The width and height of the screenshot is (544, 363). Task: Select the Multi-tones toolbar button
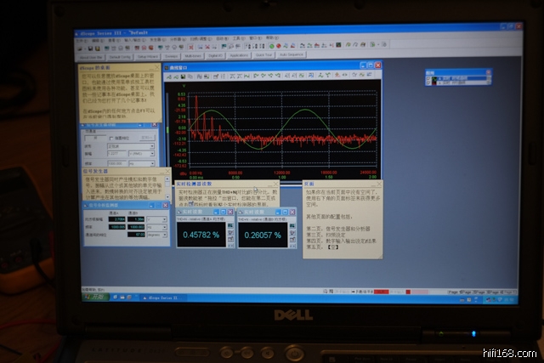point(192,54)
